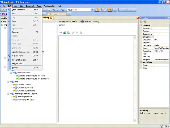Collapse the Inserting Dates and Objects node
Image resolution: width=170 pixels, height=128 pixels.
(8, 94)
